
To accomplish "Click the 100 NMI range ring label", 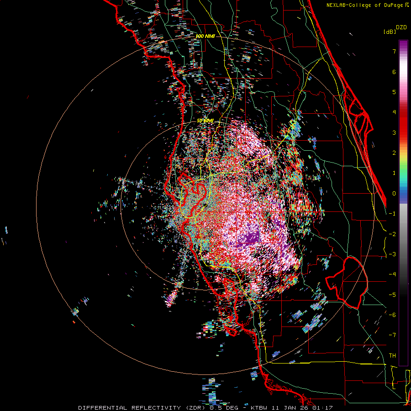I will 205,36.
